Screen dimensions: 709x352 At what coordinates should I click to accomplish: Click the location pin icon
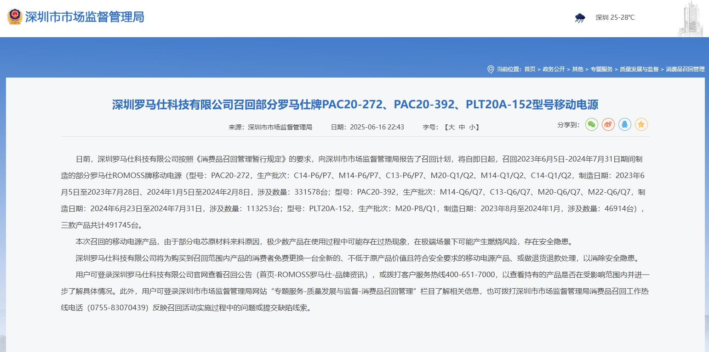490,69
